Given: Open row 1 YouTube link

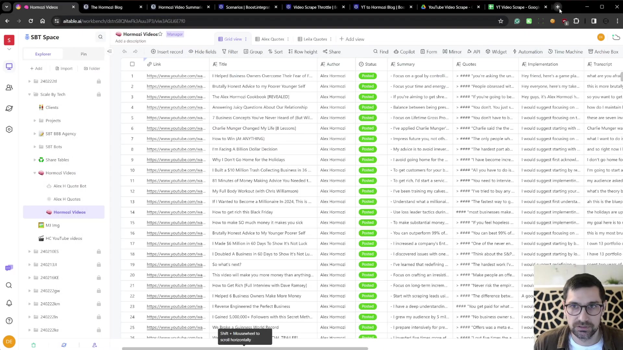Looking at the screenshot, I should (176, 76).
